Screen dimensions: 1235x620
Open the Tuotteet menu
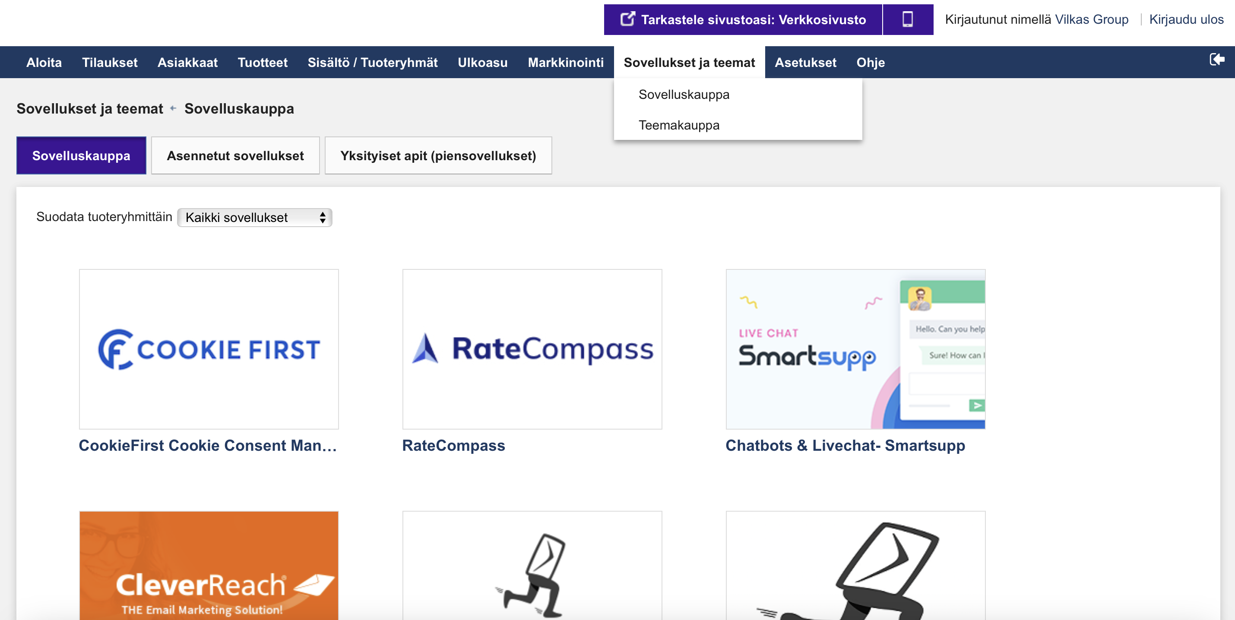263,62
